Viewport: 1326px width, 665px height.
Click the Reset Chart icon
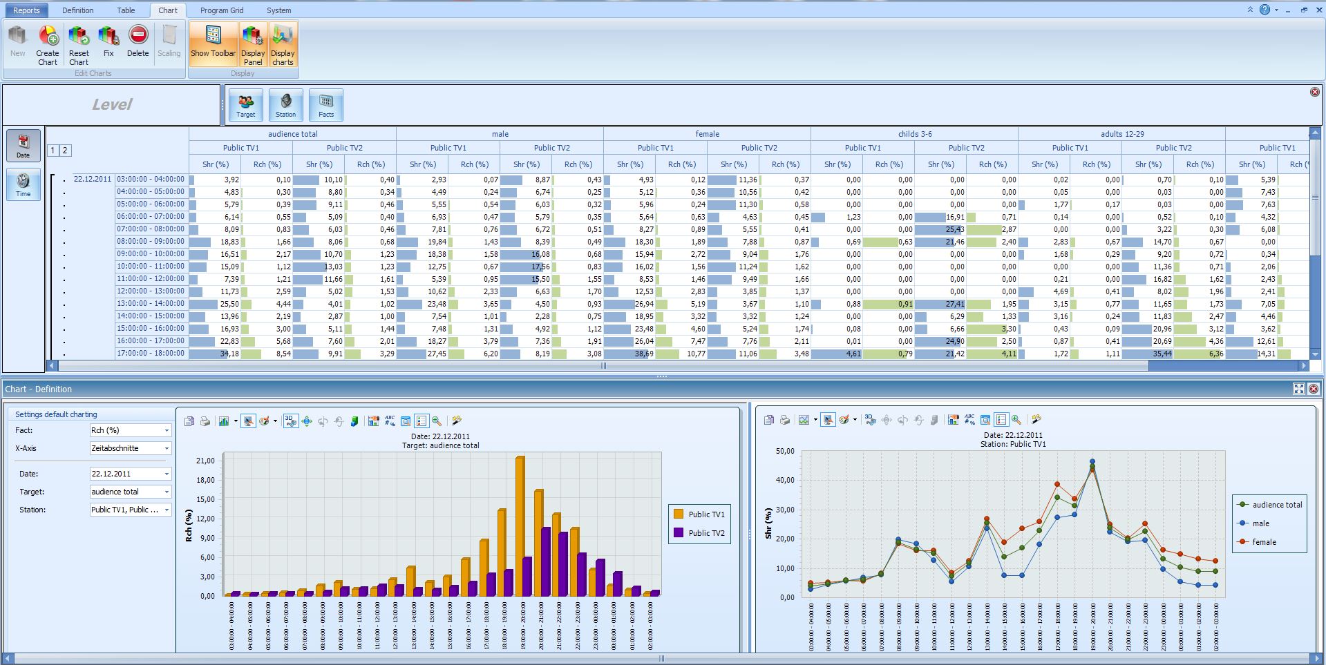79,44
